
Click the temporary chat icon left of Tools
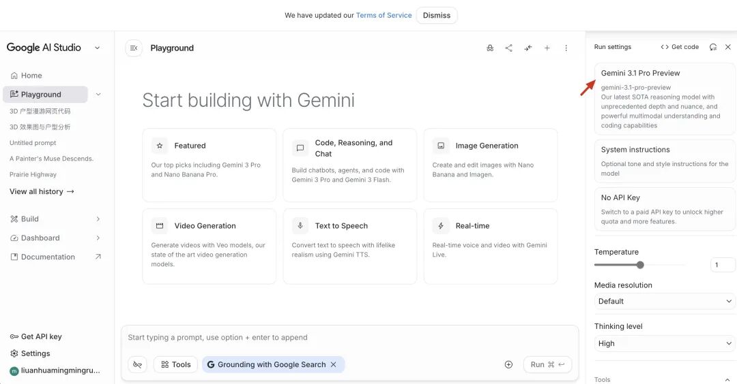pos(137,364)
